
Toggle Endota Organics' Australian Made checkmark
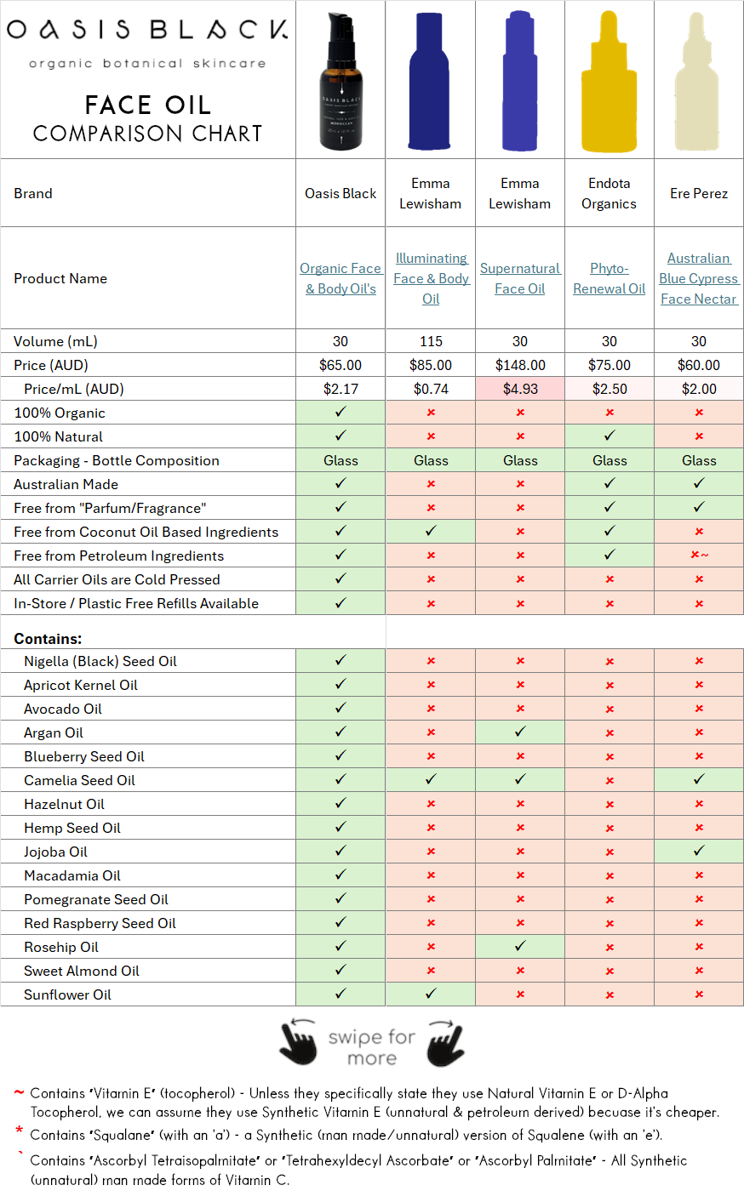click(x=610, y=483)
